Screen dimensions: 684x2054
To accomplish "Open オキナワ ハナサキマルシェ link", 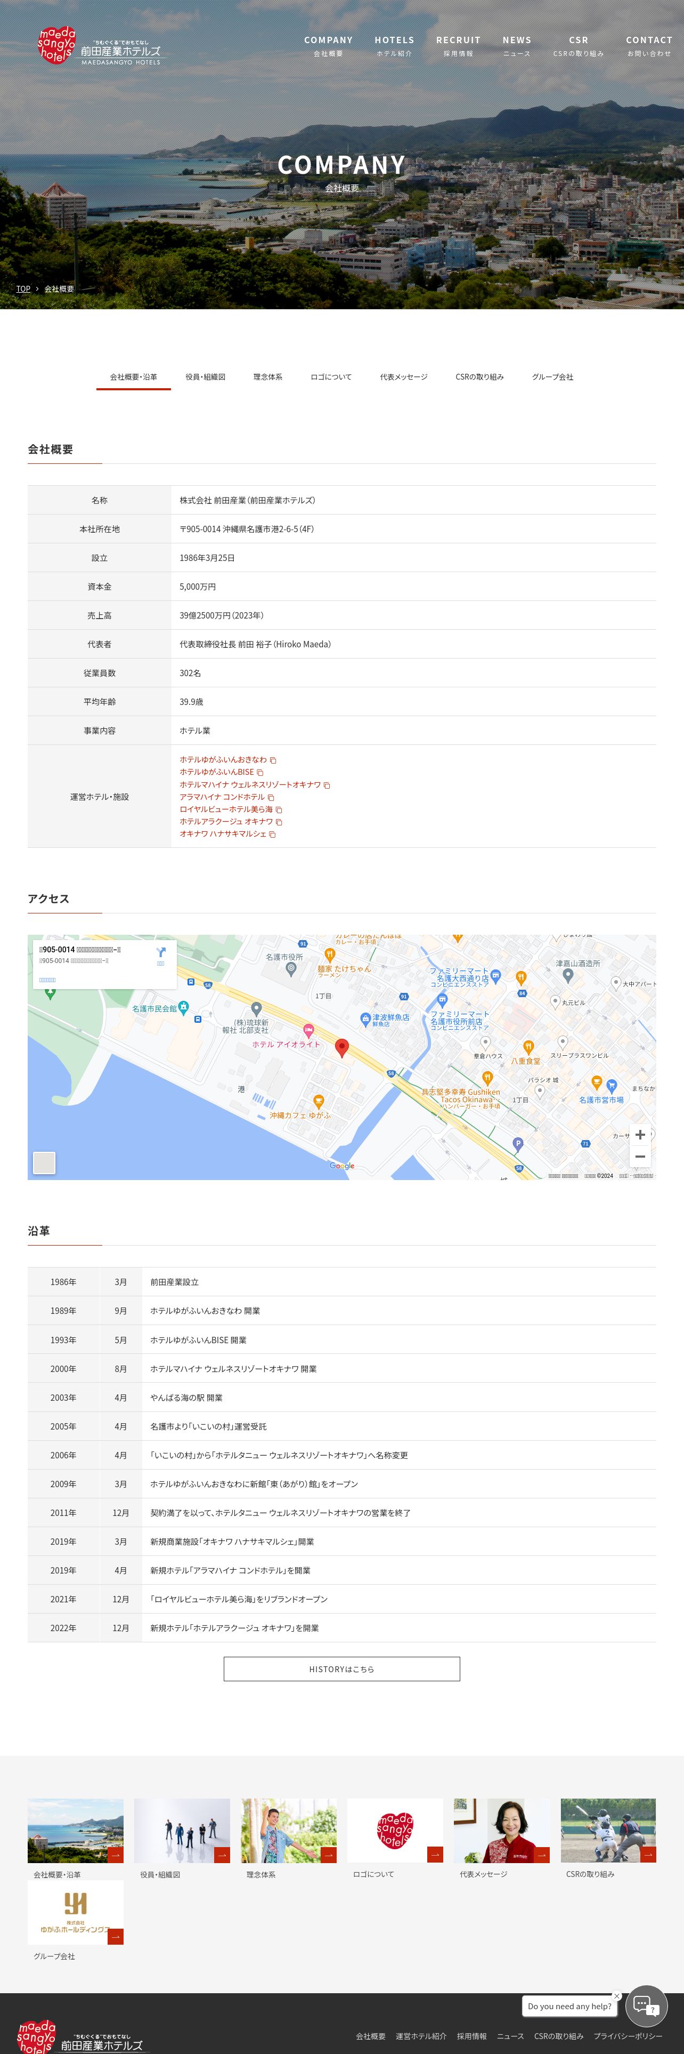I will [223, 834].
